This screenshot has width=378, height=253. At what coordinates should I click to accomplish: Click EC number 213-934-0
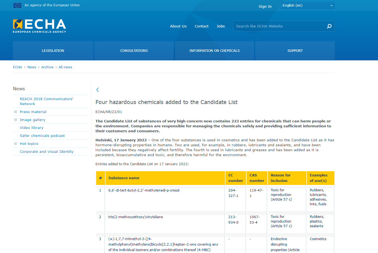click(233, 220)
